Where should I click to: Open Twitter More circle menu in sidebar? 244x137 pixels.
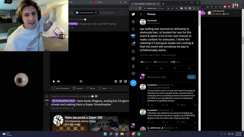tap(133, 73)
